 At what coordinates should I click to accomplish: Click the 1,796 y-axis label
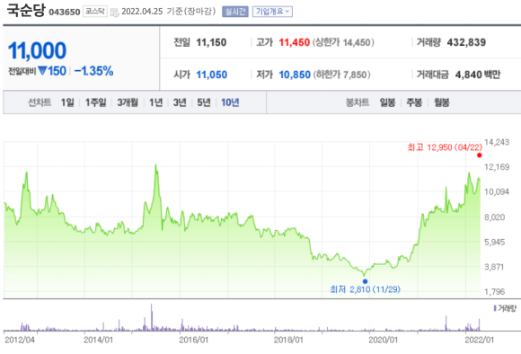[495, 292]
